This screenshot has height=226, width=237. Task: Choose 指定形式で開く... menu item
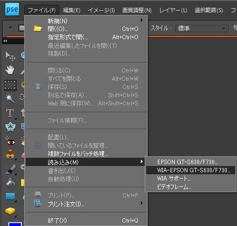(x=86, y=37)
